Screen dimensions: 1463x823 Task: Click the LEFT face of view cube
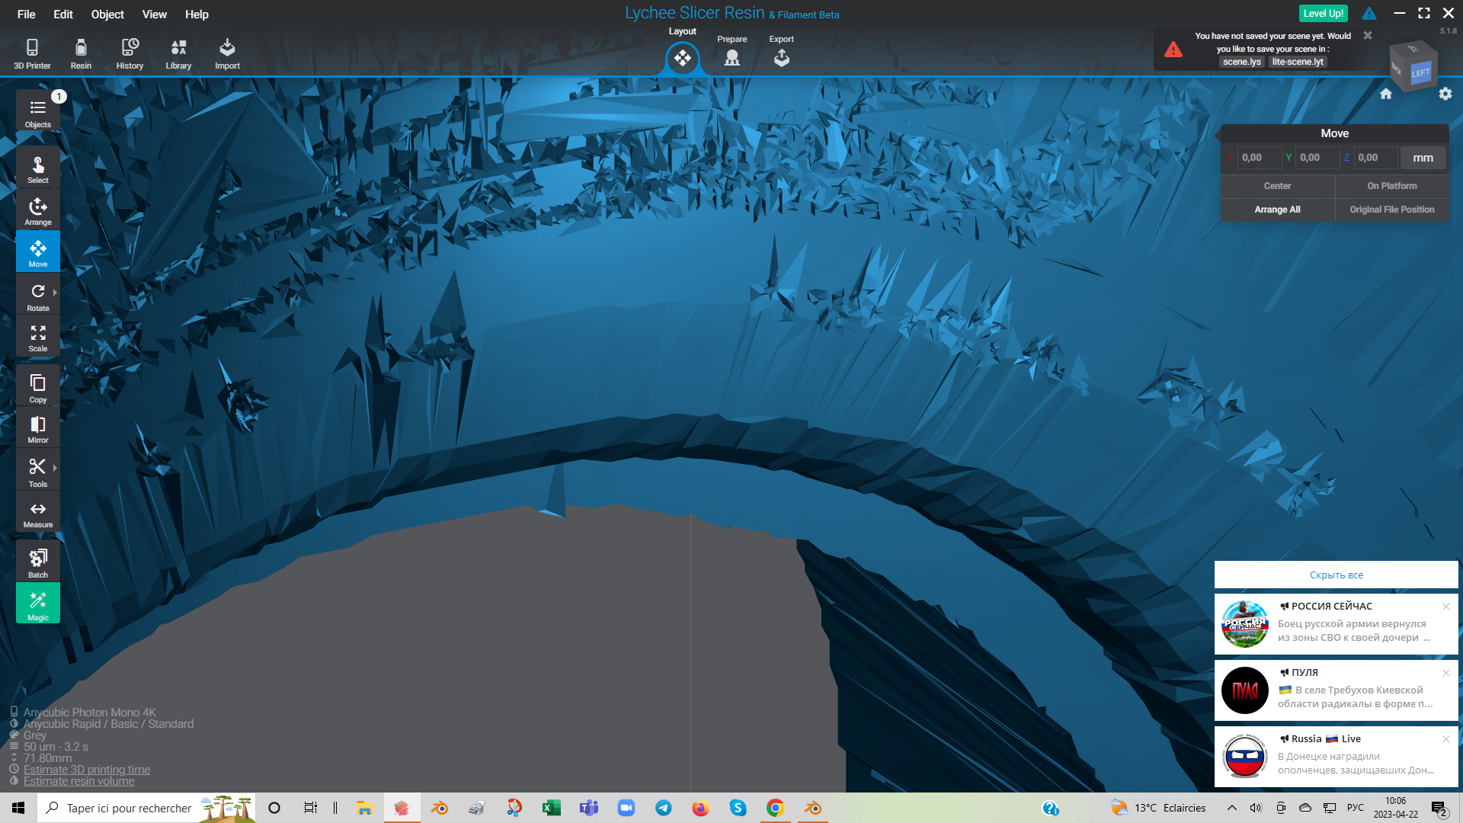(x=1421, y=73)
